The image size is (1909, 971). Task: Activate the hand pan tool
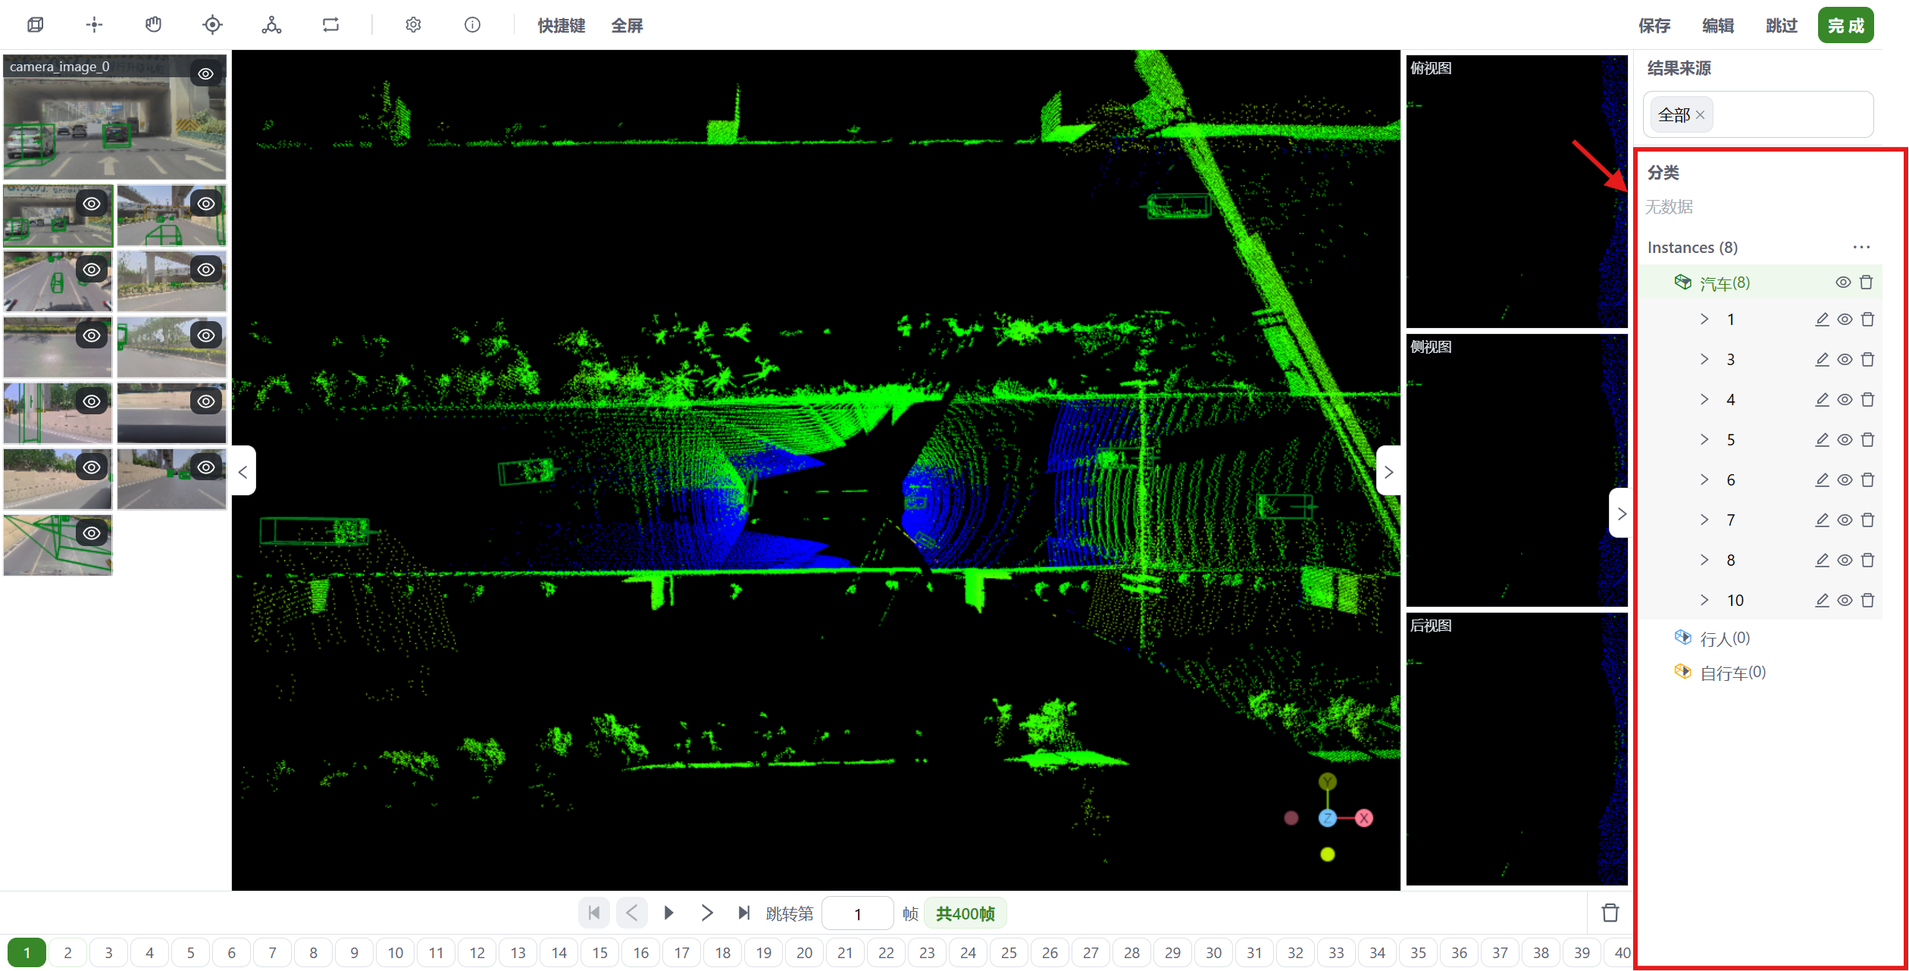[153, 25]
